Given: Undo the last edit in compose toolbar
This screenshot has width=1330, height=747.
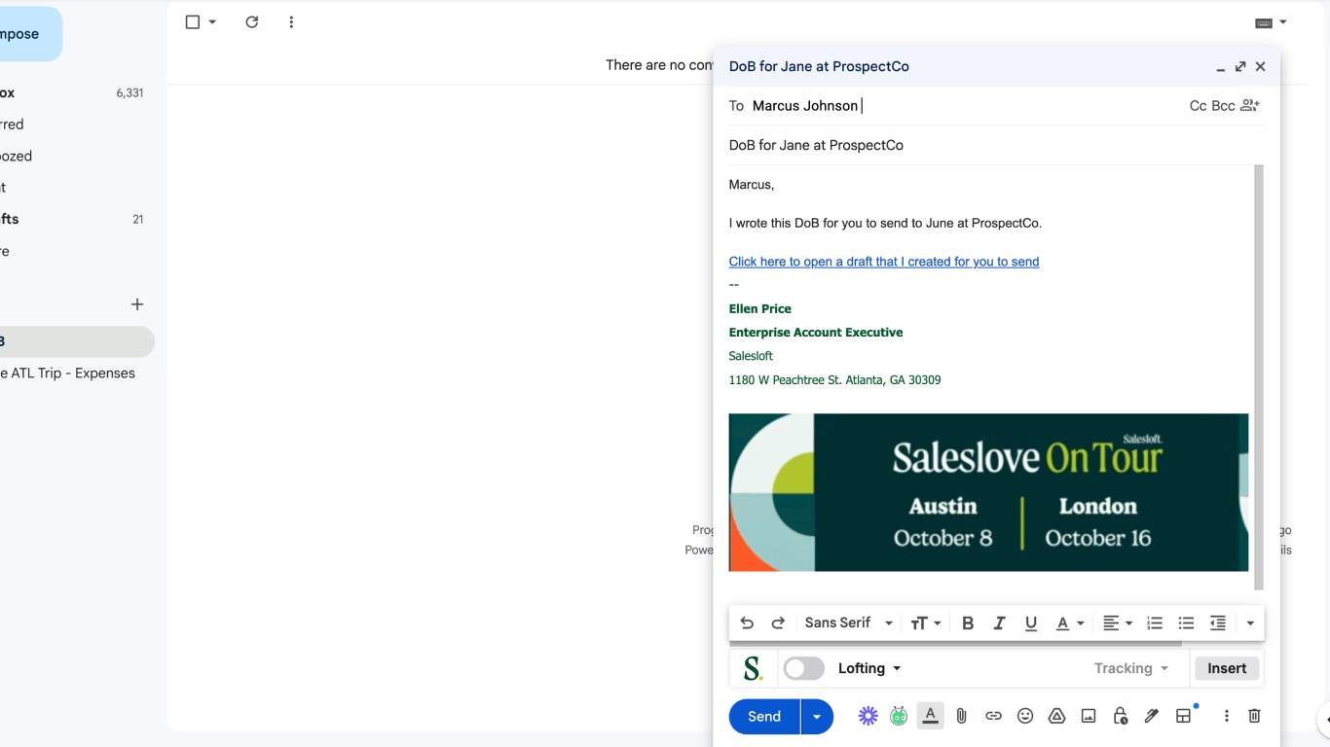Looking at the screenshot, I should (747, 623).
